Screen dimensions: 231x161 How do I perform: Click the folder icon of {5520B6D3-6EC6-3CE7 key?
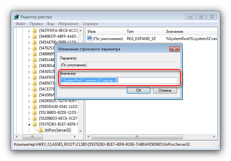[35, 118]
